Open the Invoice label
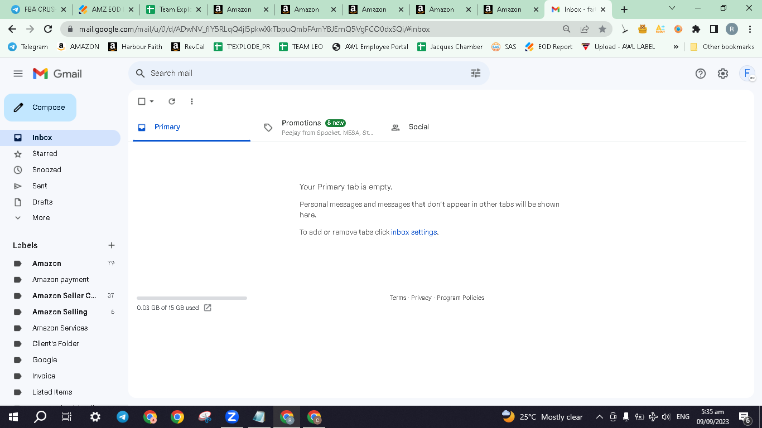 (60, 376)
